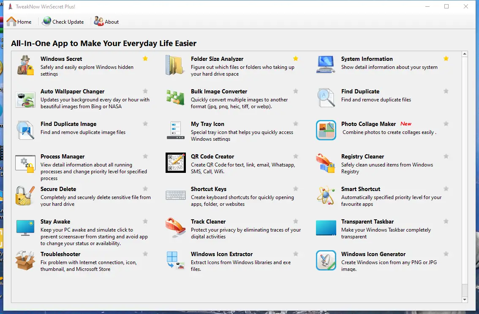Launch Folder Size Analyzer via its icon

pos(175,65)
